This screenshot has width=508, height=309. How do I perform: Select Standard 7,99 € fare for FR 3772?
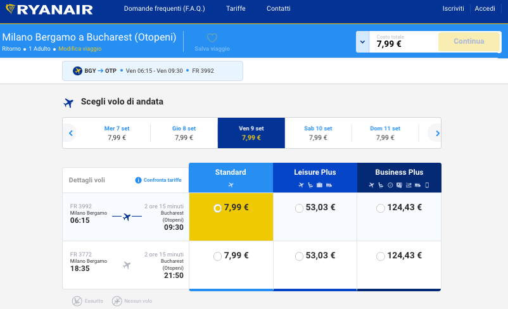click(217, 256)
